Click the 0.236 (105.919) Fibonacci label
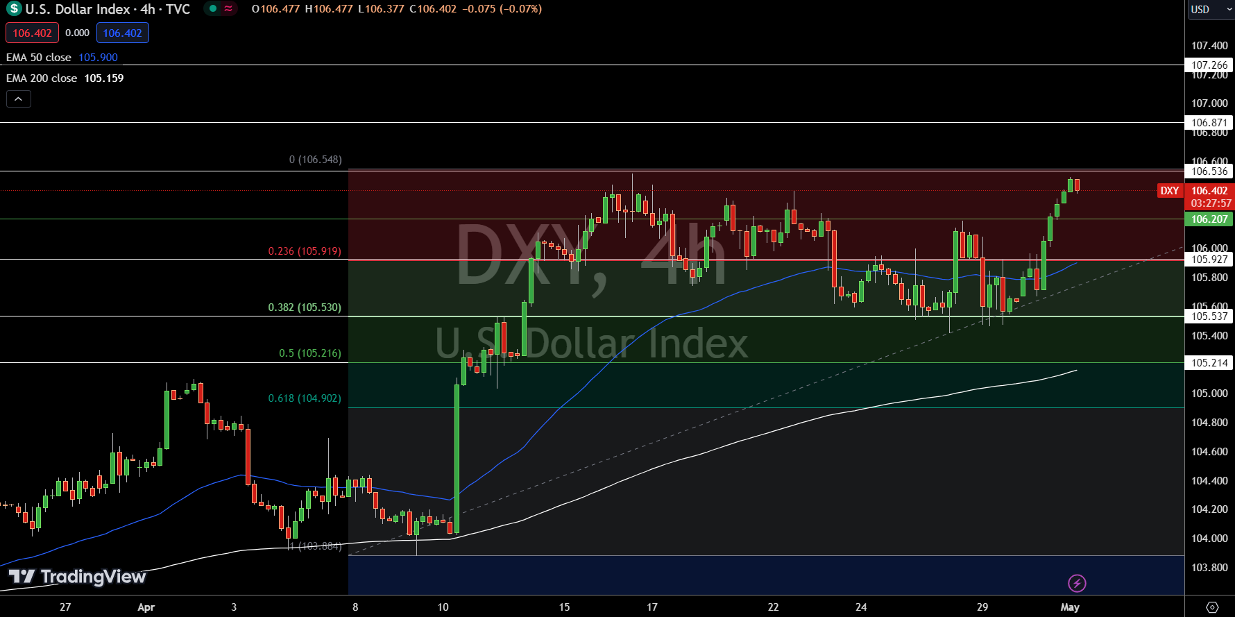This screenshot has height=617, width=1235. (305, 251)
